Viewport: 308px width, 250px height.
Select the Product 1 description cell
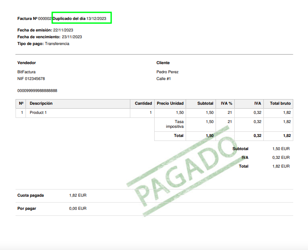(x=38, y=113)
